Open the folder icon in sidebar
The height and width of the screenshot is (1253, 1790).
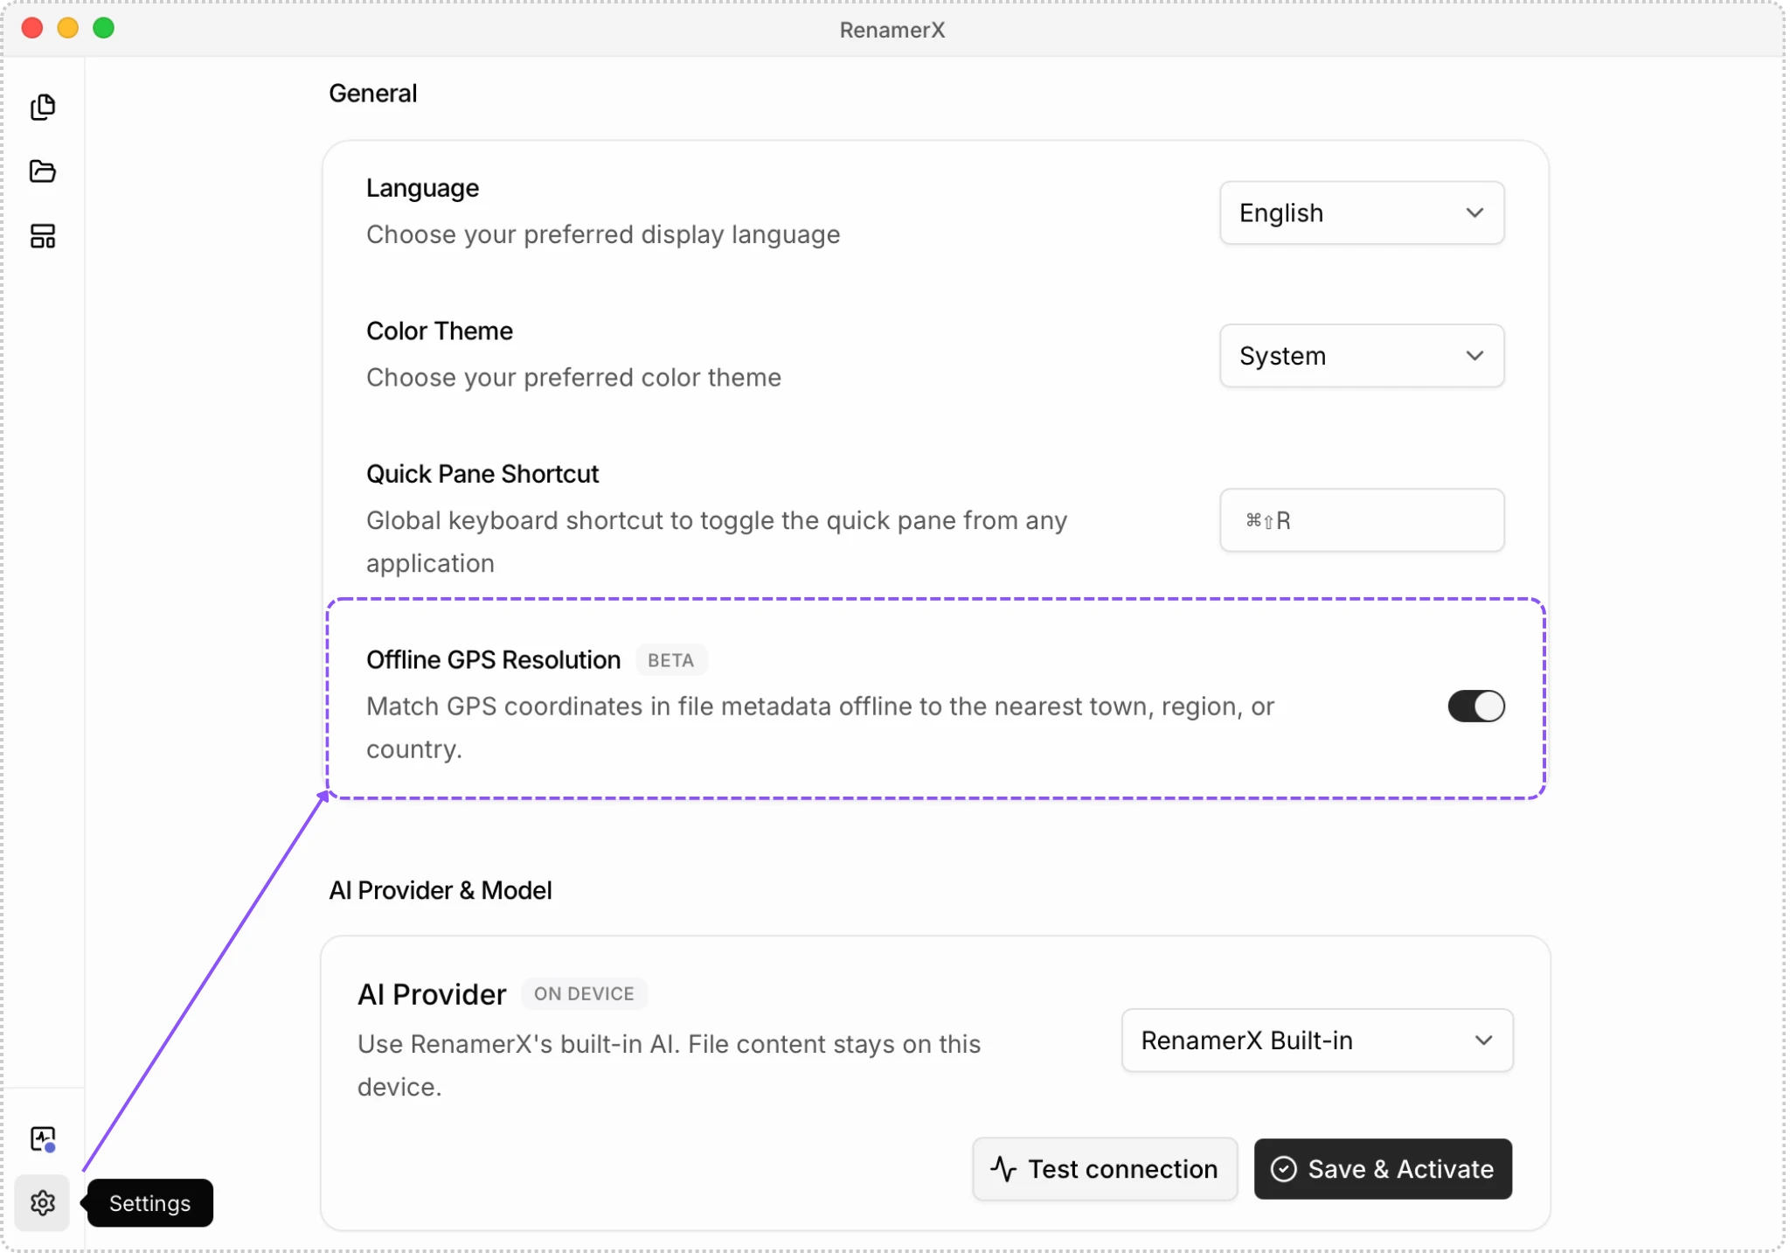coord(43,171)
